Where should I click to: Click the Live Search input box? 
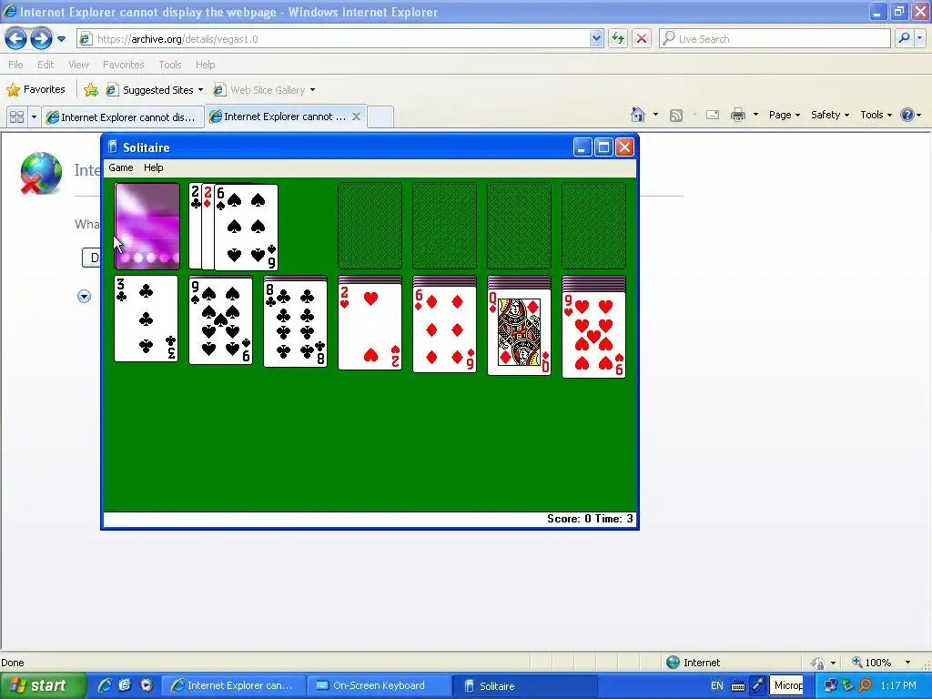775,38
